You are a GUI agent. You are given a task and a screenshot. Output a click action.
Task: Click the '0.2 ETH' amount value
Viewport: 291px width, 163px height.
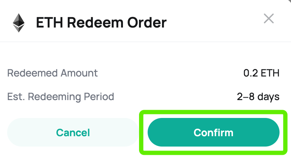click(261, 73)
